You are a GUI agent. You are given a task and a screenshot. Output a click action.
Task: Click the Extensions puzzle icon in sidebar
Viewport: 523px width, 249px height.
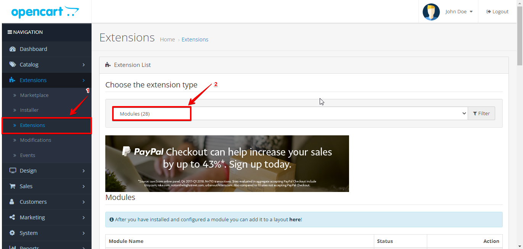click(x=13, y=80)
